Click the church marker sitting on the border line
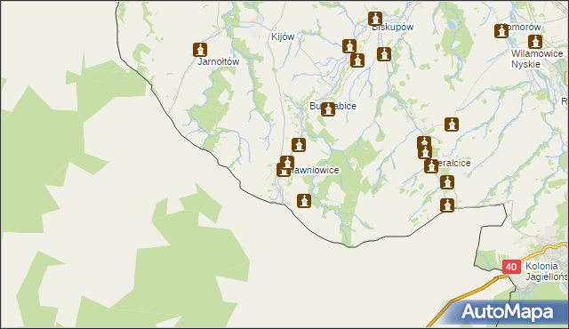 click(x=447, y=205)
